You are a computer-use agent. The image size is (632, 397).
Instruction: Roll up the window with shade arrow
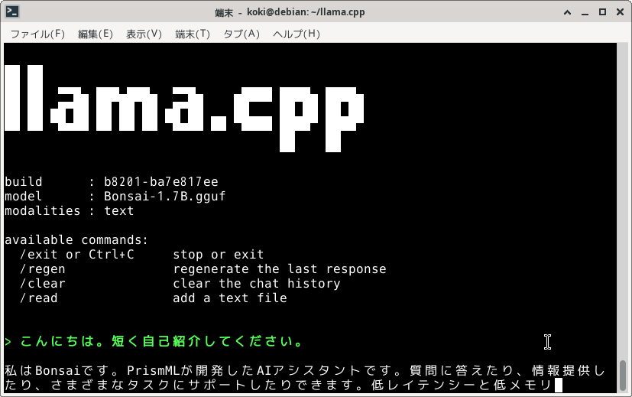click(x=567, y=11)
